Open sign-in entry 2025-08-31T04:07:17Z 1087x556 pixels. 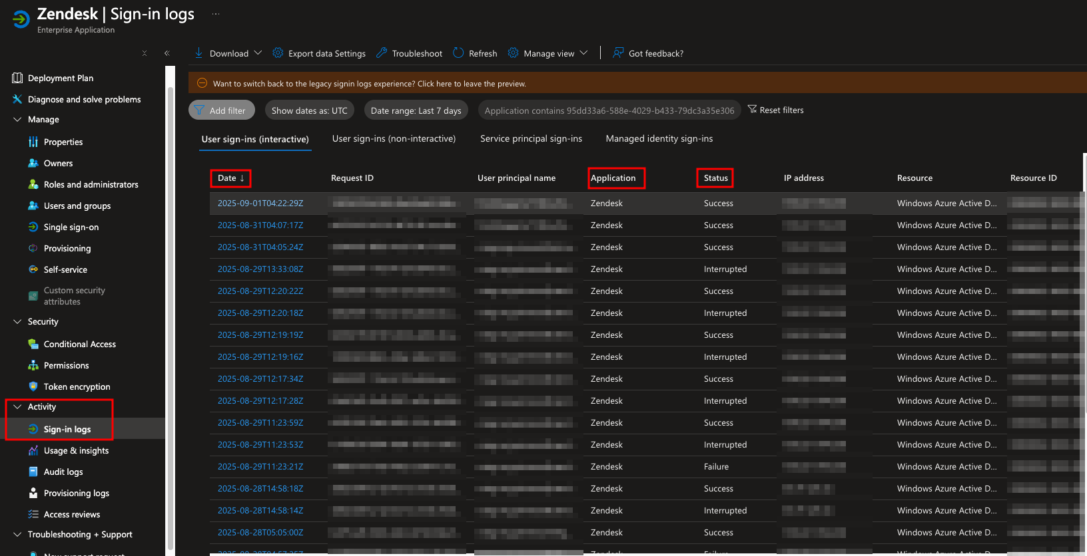tap(260, 225)
